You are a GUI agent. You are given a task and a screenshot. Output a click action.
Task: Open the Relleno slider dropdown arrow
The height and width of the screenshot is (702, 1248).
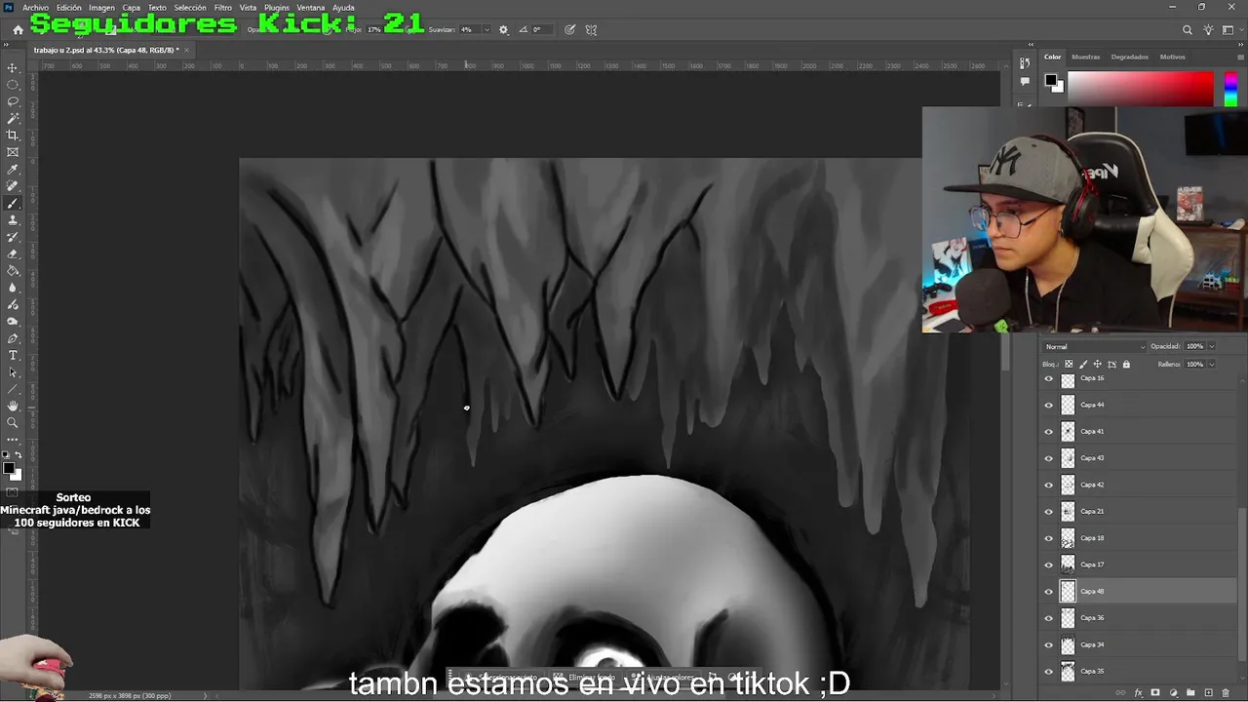coord(1212,365)
